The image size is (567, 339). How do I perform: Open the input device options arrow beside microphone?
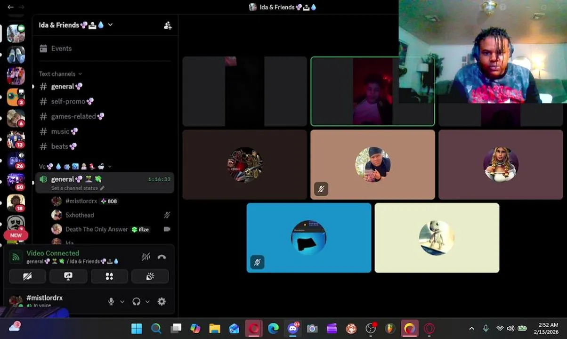tap(122, 302)
